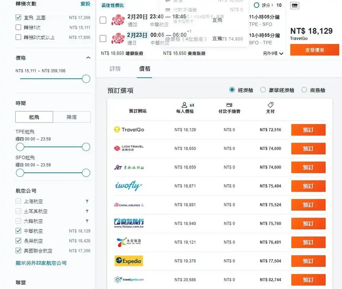Select the 豪華經濟艙 premium economy radio

pos(263,90)
